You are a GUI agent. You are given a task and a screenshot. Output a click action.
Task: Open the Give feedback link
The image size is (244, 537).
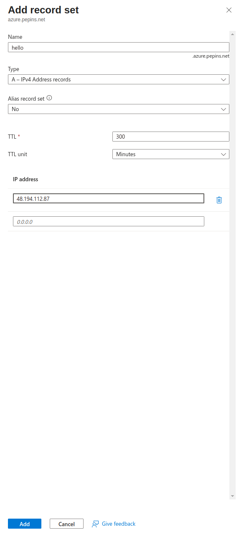pos(118,524)
